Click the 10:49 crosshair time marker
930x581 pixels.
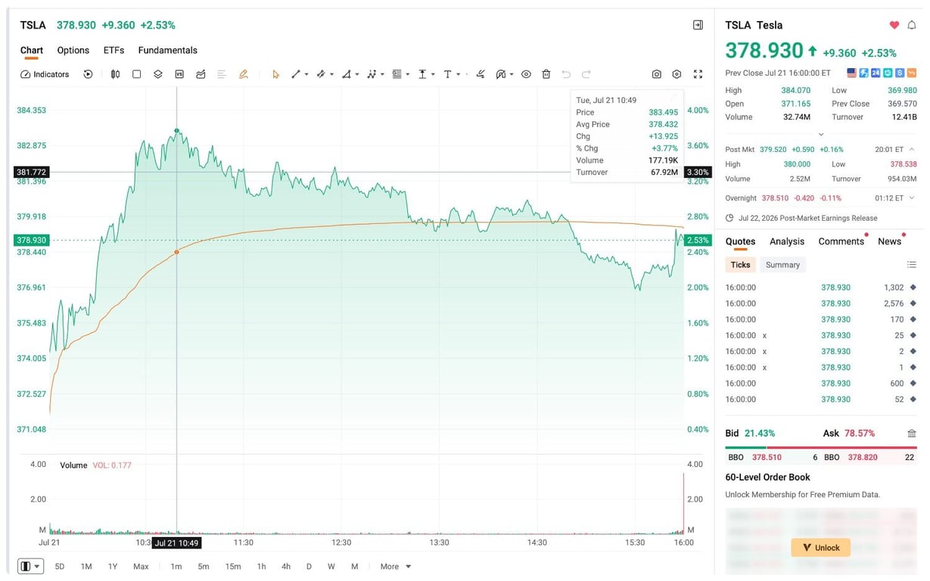(176, 543)
